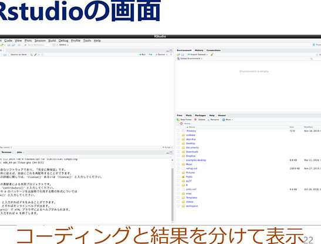Click the load workspace icon in Environment
The image size is (321, 244).
pyautogui.click(x=178, y=55)
